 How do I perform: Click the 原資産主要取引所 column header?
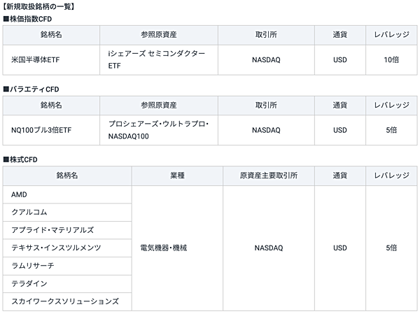click(269, 176)
